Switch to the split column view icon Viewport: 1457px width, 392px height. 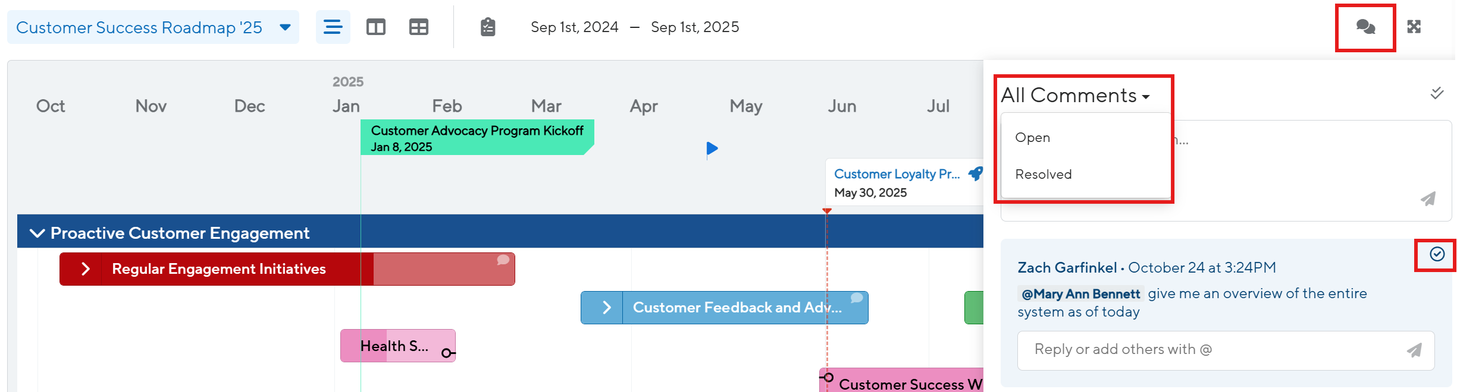(375, 27)
